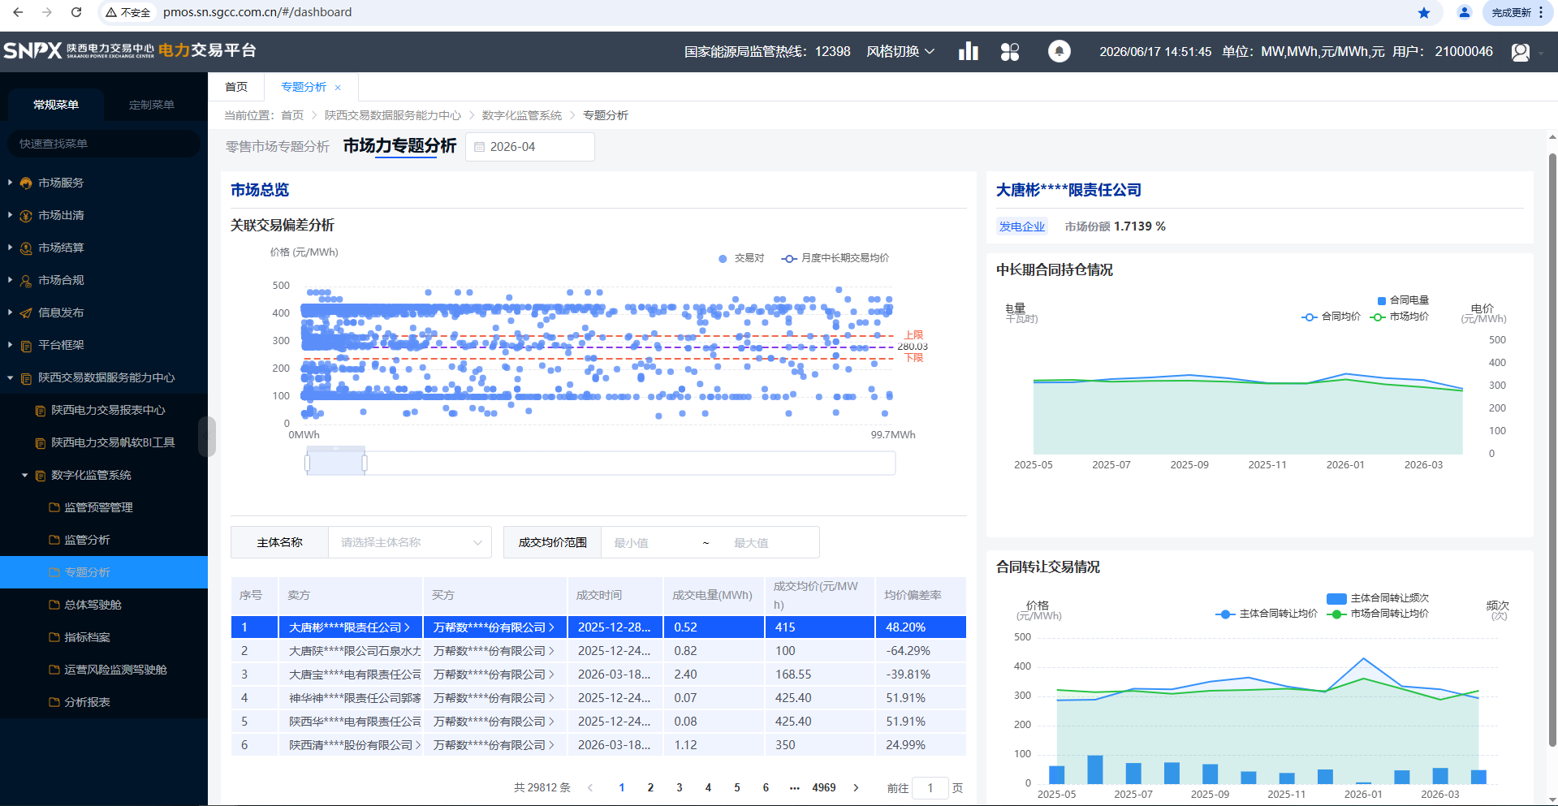The height and width of the screenshot is (806, 1558).
Task: Close the 专题分析 tab
Action: pyautogui.click(x=338, y=88)
